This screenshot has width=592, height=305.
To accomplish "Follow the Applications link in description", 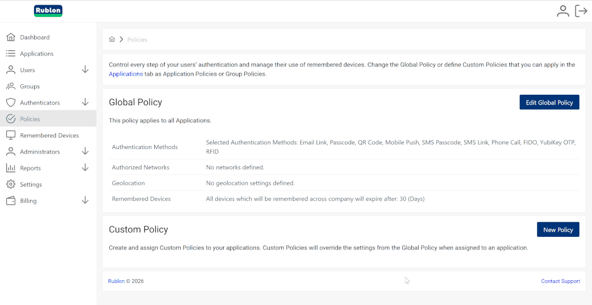I will pyautogui.click(x=125, y=74).
